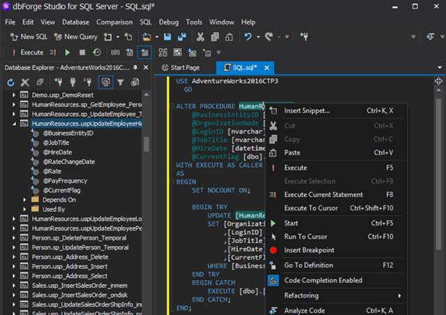Click the green Start debugging play icon
Viewport: 446px width, 315px height.
pos(68,52)
